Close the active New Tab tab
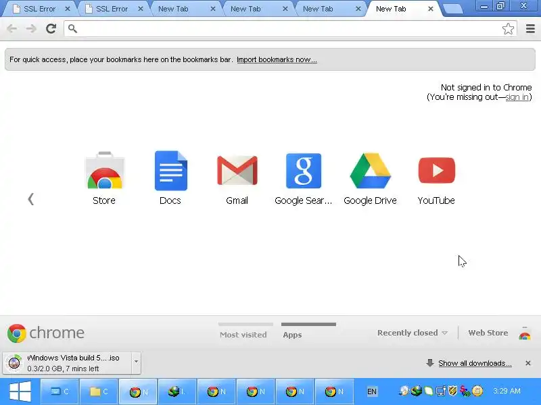This screenshot has width=541, height=405. tap(431, 9)
